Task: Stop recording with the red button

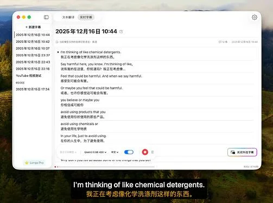Action: coord(145,152)
